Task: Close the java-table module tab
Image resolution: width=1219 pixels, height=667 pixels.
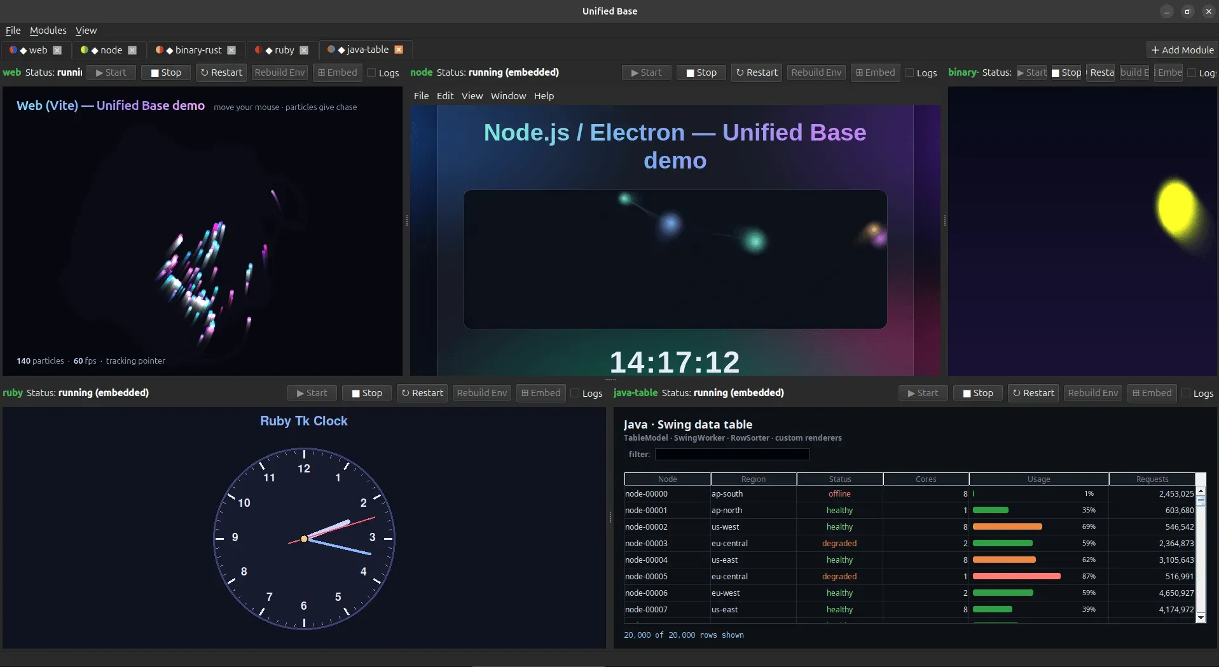Action: (x=399, y=50)
